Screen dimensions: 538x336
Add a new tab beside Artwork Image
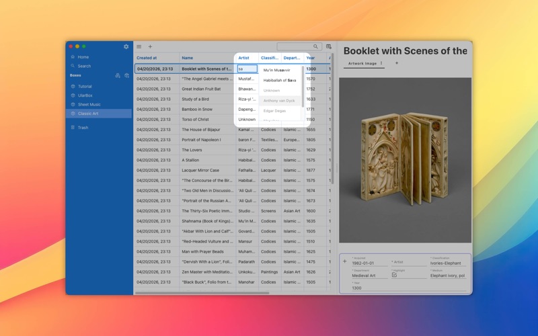(x=397, y=63)
